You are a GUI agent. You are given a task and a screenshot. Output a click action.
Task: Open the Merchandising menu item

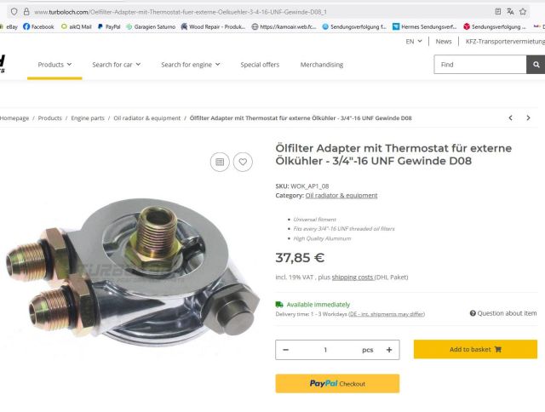322,65
